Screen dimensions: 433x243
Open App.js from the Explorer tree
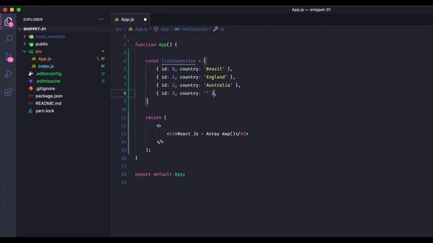point(45,59)
